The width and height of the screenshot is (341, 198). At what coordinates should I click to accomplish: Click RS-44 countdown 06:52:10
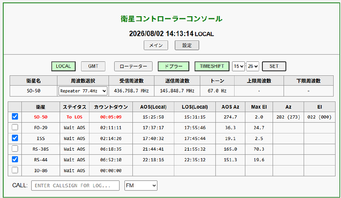[111, 160]
